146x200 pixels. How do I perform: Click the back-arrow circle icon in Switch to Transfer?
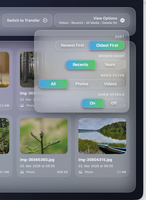[45, 20]
